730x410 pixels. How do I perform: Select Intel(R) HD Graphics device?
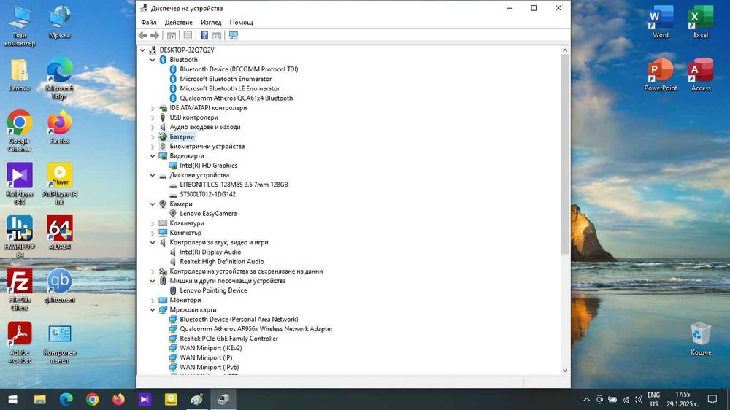pos(208,165)
